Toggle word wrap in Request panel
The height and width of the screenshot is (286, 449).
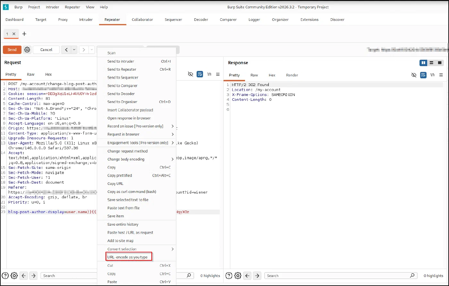click(200, 74)
